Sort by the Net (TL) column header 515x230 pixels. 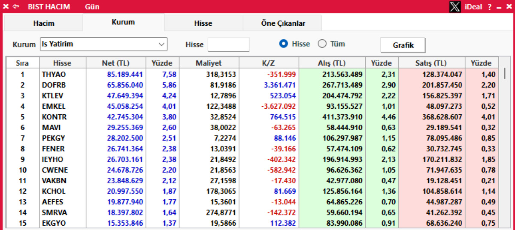point(116,63)
